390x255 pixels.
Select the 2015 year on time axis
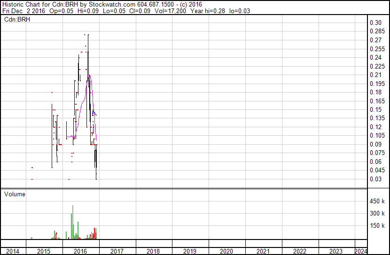44,251
